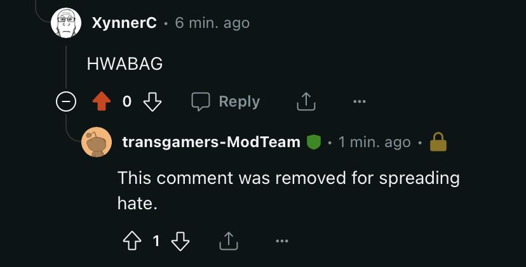The width and height of the screenshot is (526, 267).
Task: Click XynnerC's profile avatar
Action: coord(66,23)
